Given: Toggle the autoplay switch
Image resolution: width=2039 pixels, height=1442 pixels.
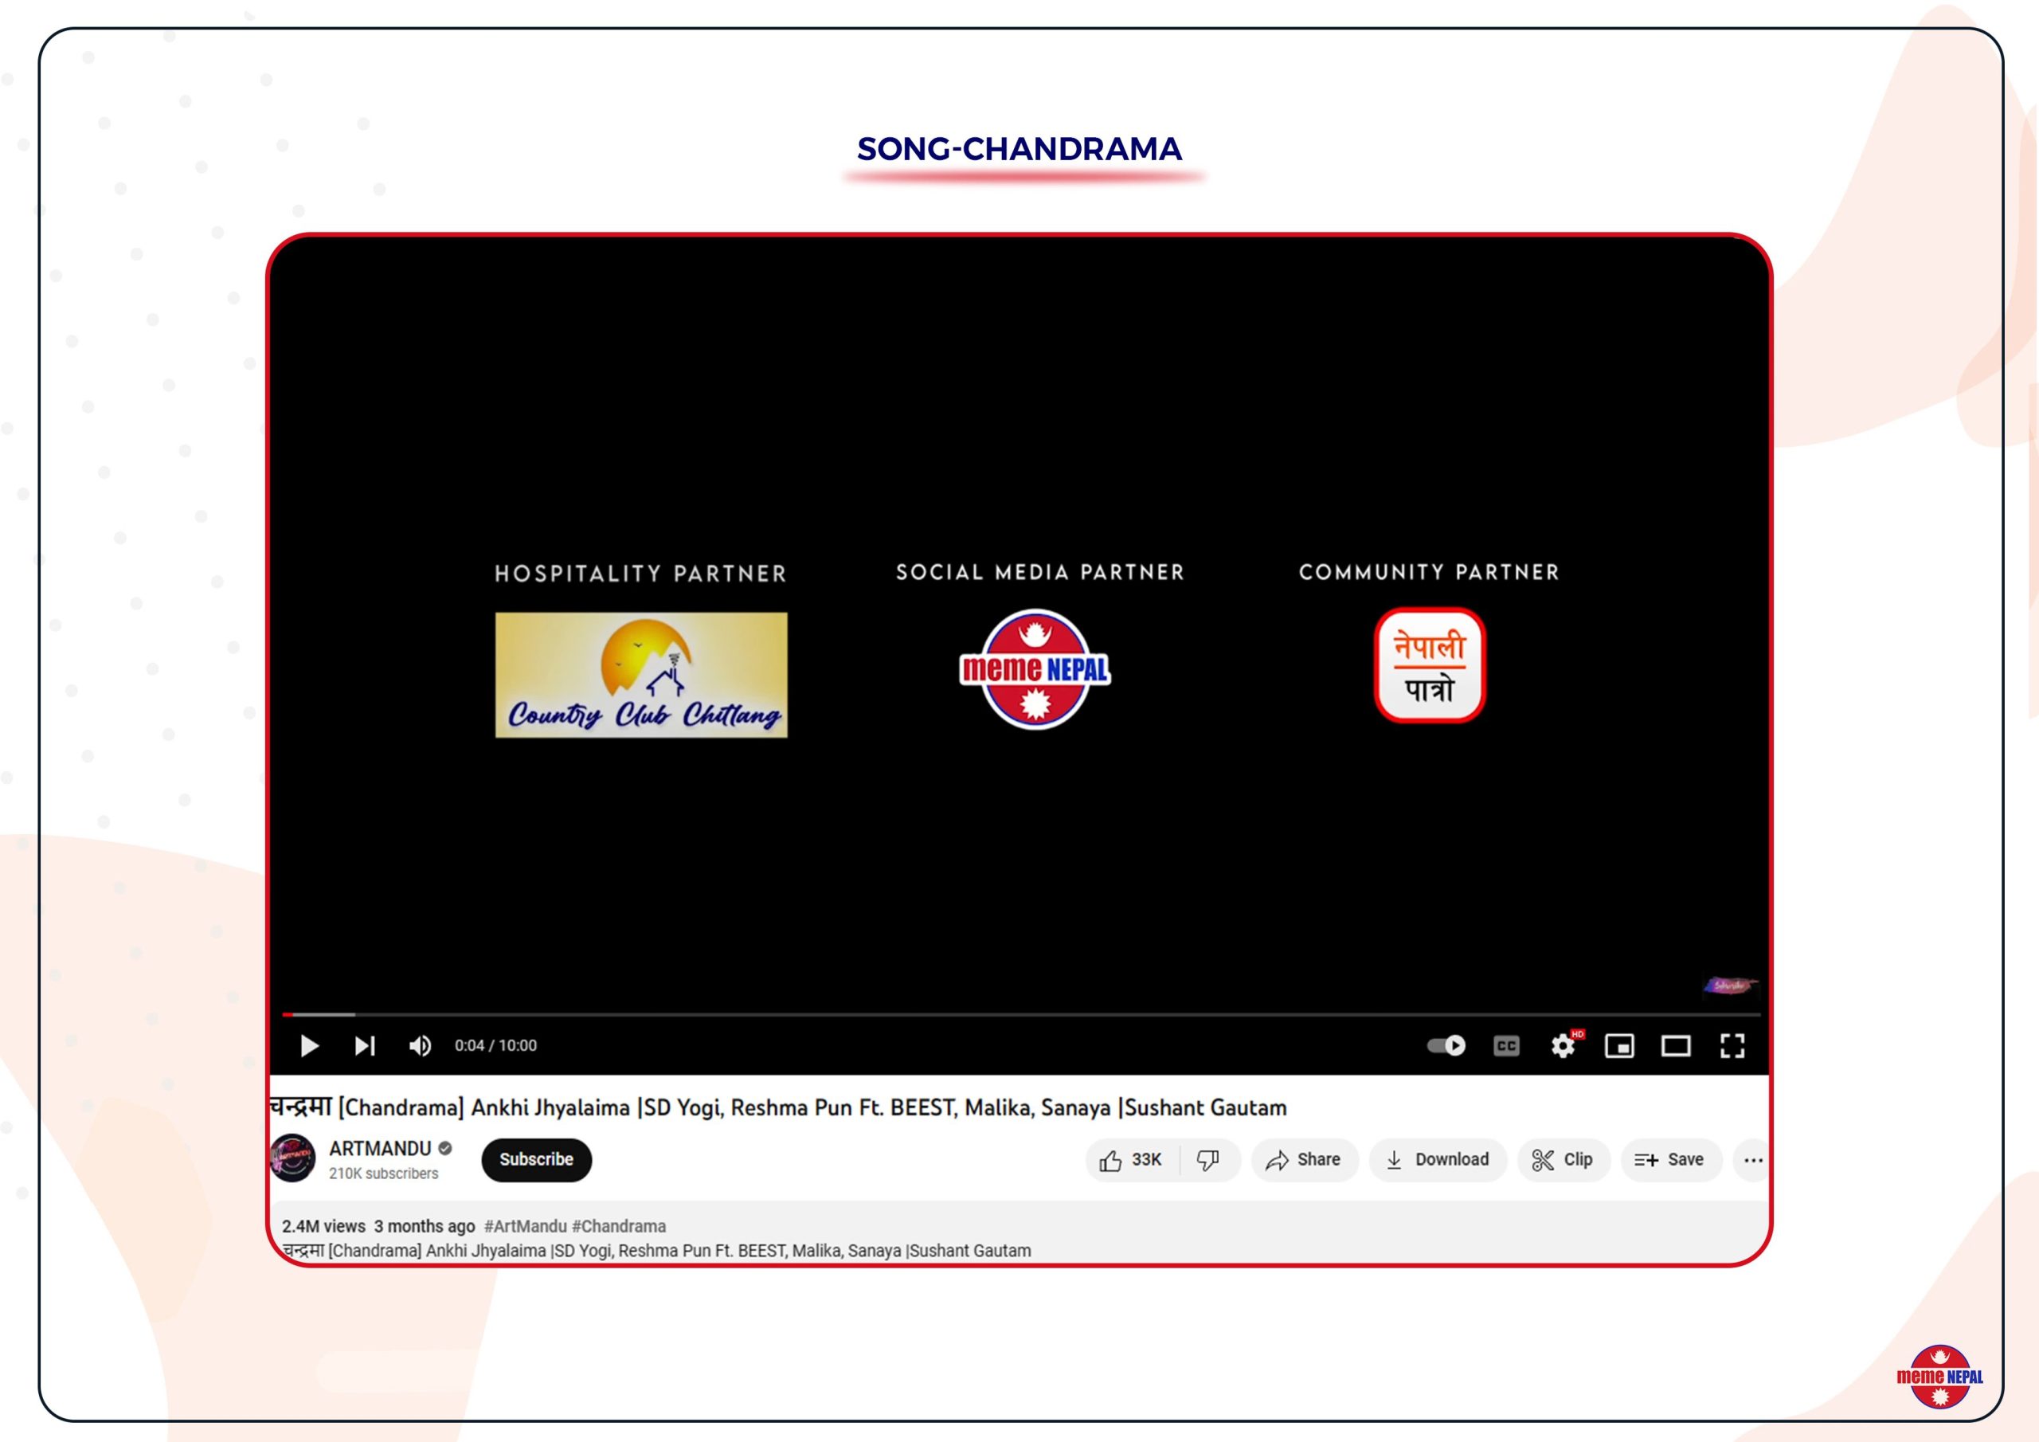Looking at the screenshot, I should pyautogui.click(x=1446, y=1046).
